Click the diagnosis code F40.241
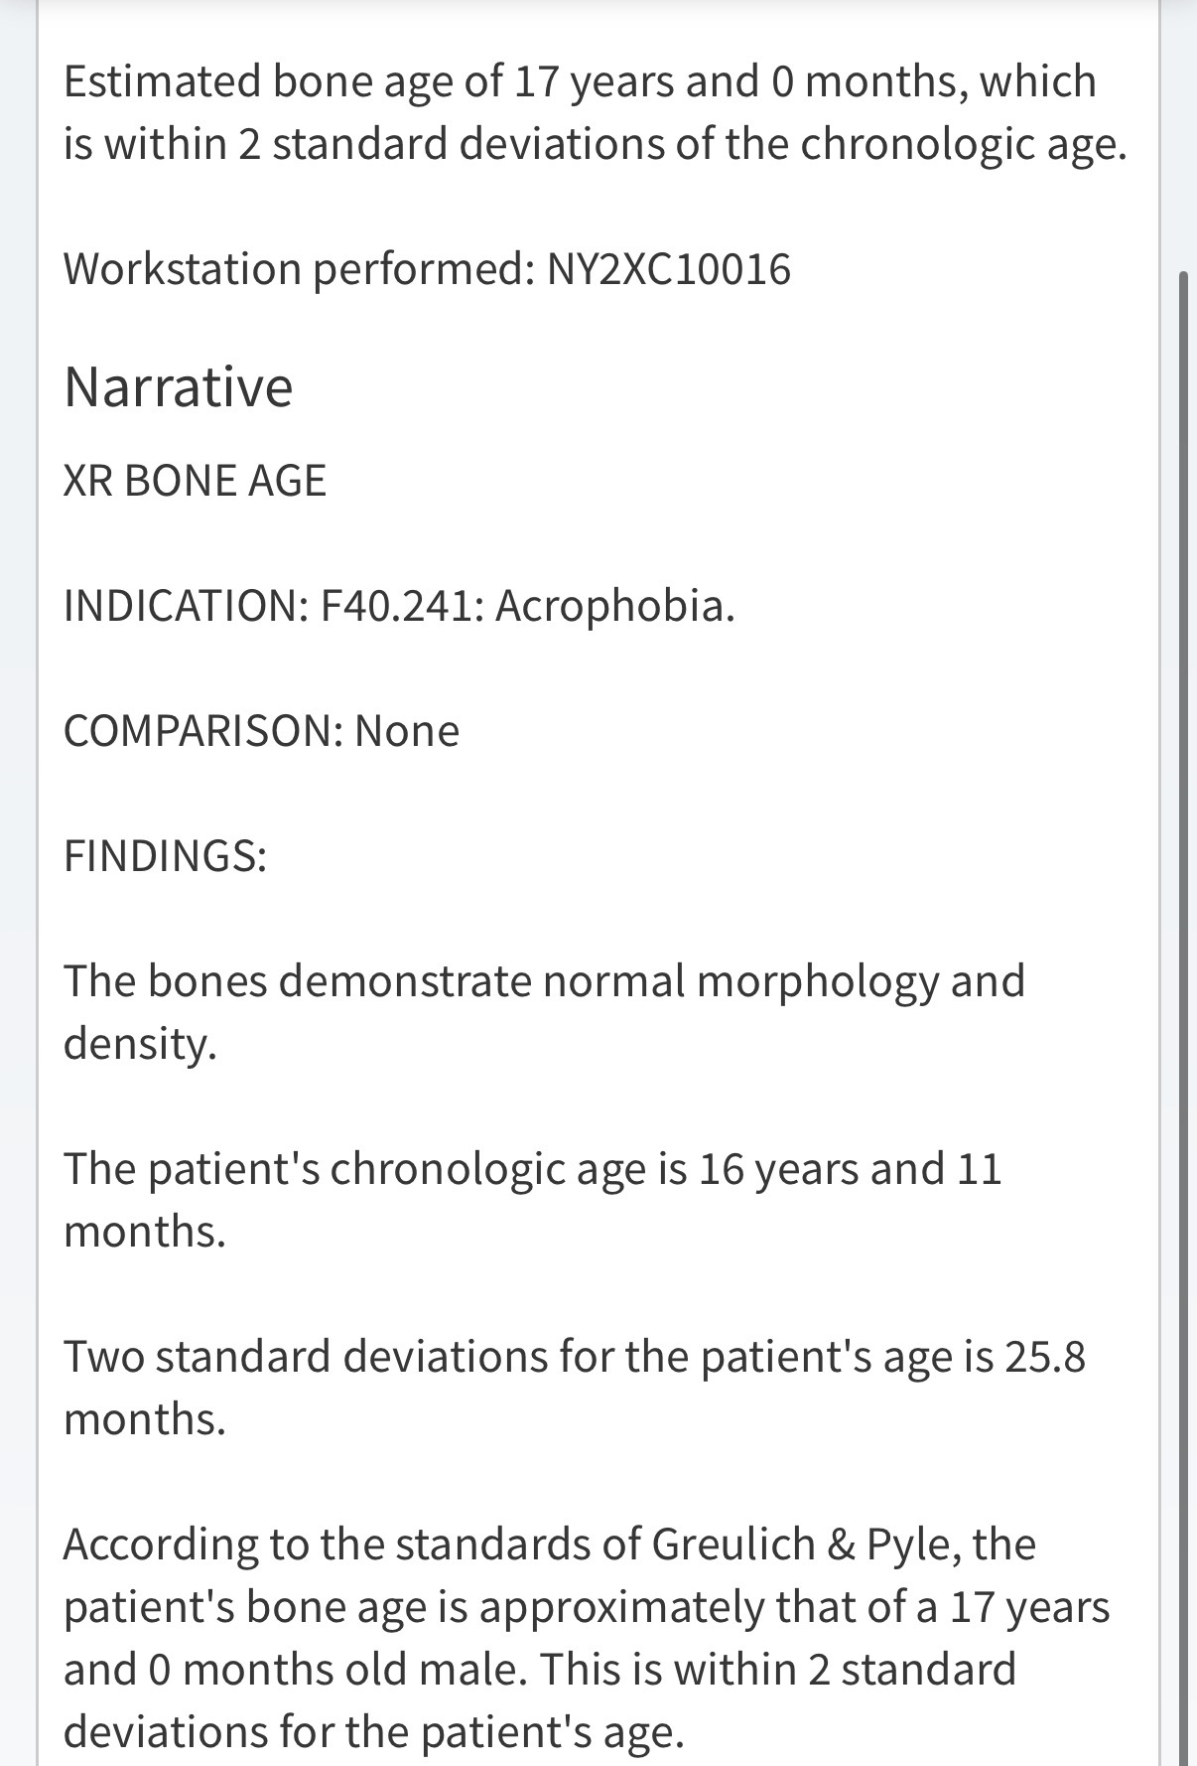 pyautogui.click(x=401, y=605)
